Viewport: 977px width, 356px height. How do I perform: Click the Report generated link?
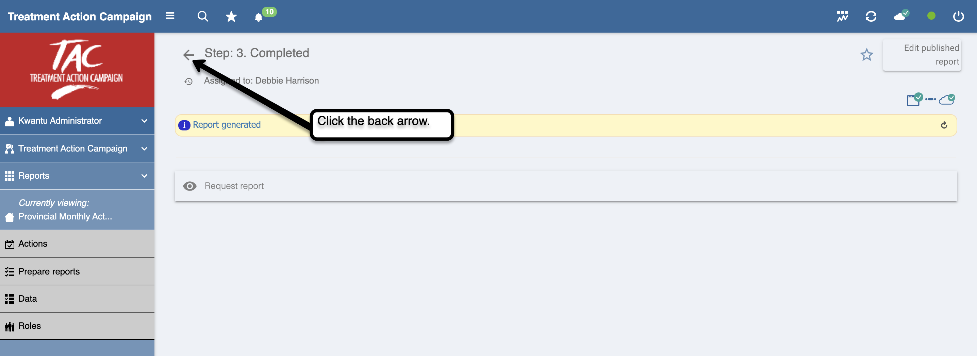point(227,125)
